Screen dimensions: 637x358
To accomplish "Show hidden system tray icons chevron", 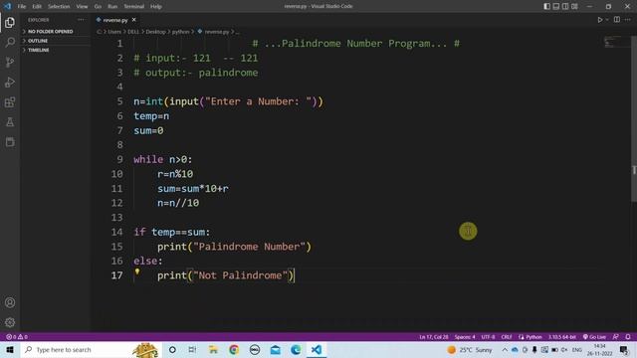I will (505, 349).
